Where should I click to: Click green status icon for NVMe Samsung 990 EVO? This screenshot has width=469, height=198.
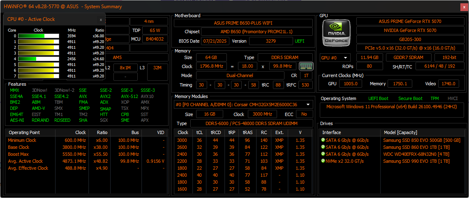323,161
